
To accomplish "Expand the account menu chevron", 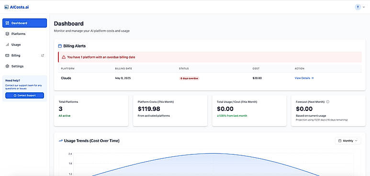I will click(364, 7).
